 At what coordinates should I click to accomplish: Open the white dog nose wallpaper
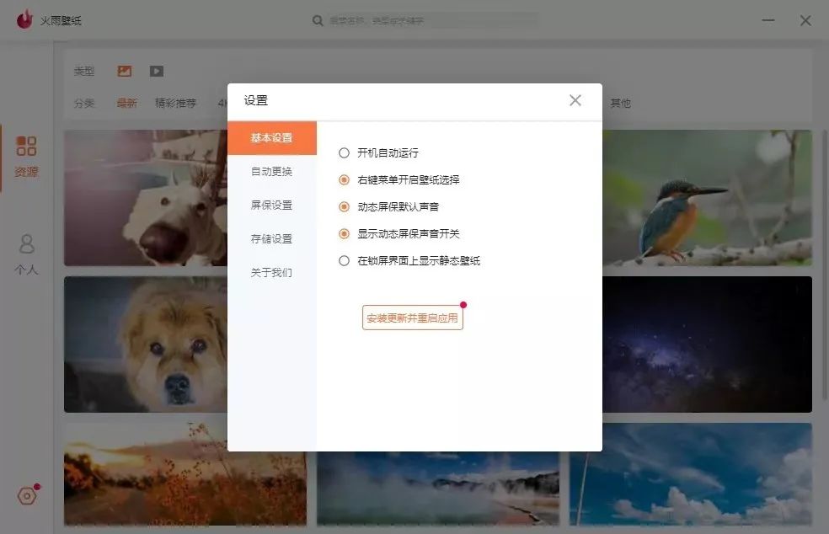tap(146, 198)
